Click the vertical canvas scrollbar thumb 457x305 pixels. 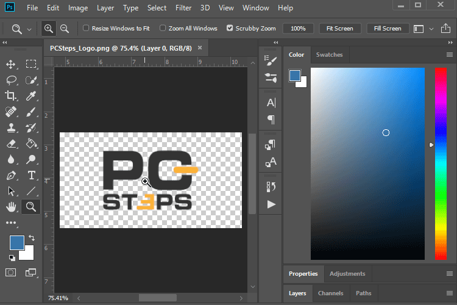tap(252, 174)
